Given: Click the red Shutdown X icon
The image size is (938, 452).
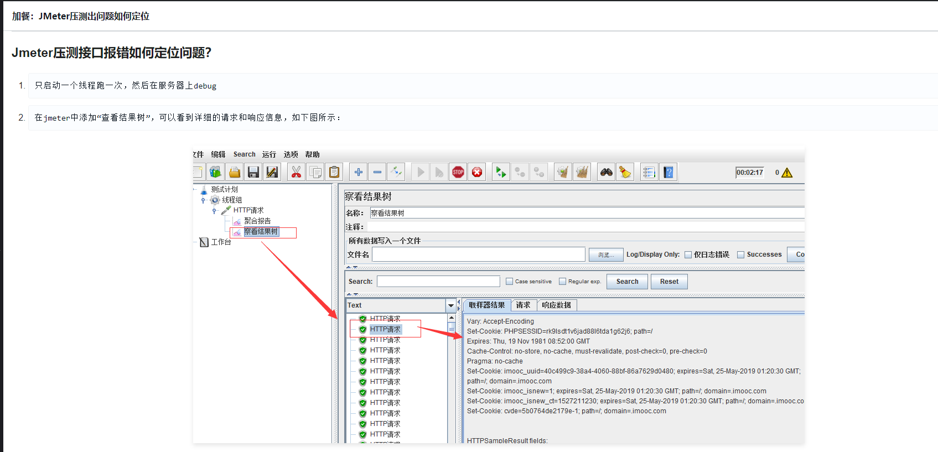Looking at the screenshot, I should [477, 172].
